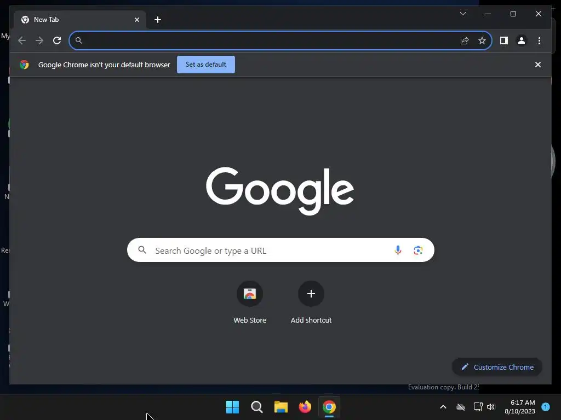
Task: Click the Chrome taskbar icon
Action: (329, 407)
